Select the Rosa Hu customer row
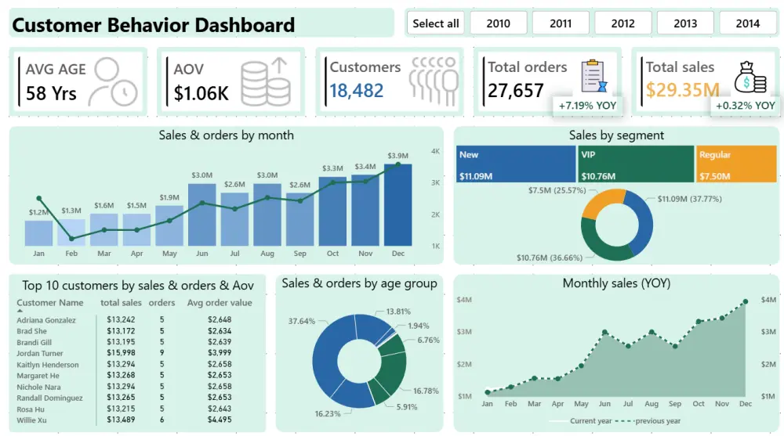Screen dimensions: 784x436 135,409
